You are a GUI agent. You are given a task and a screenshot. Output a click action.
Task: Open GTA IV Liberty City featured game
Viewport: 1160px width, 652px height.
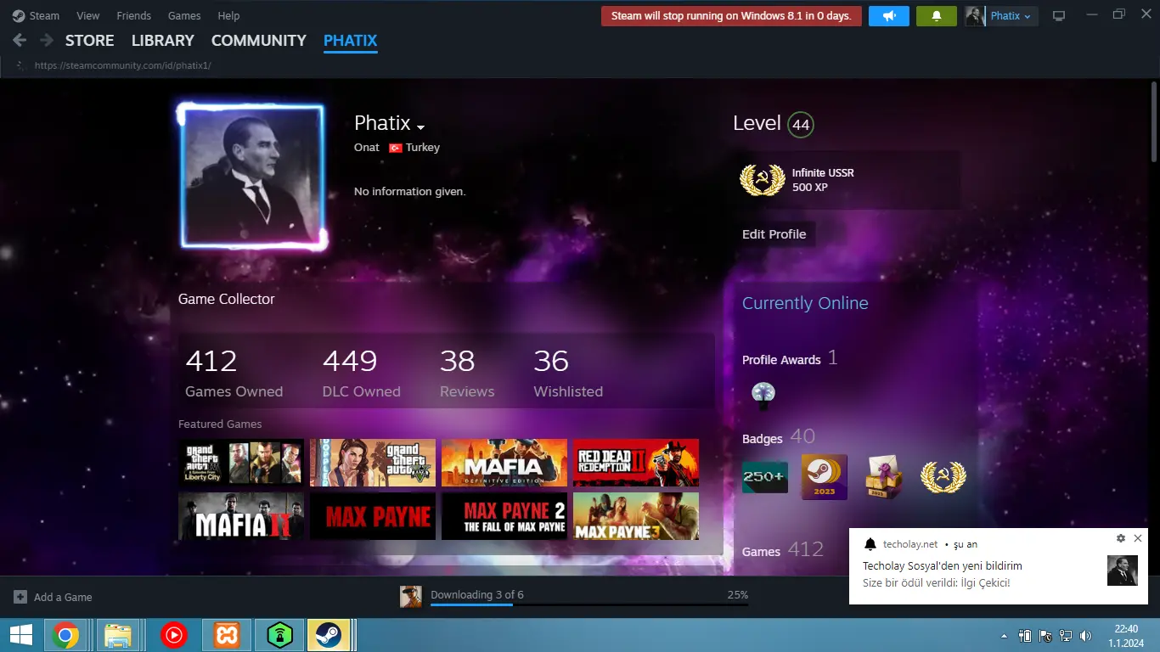point(241,463)
